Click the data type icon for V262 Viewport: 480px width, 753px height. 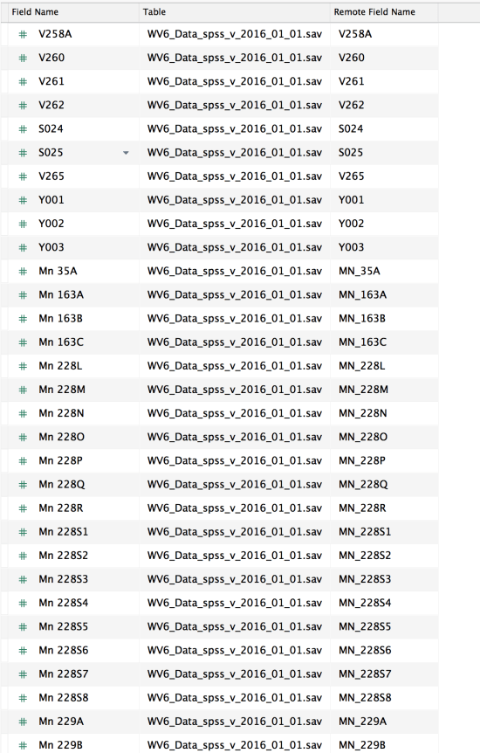pos(23,105)
